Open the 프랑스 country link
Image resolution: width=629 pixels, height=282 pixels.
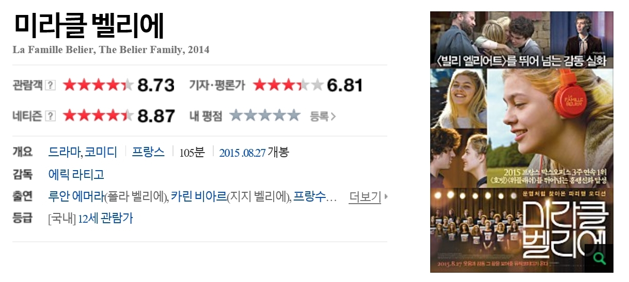[x=148, y=152]
